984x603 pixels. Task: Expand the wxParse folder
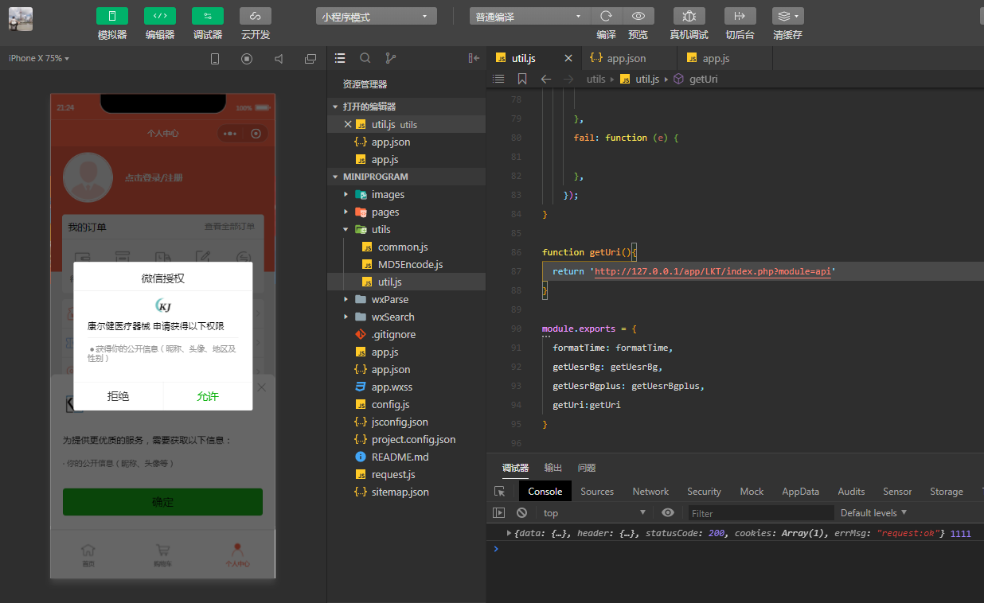407,299
